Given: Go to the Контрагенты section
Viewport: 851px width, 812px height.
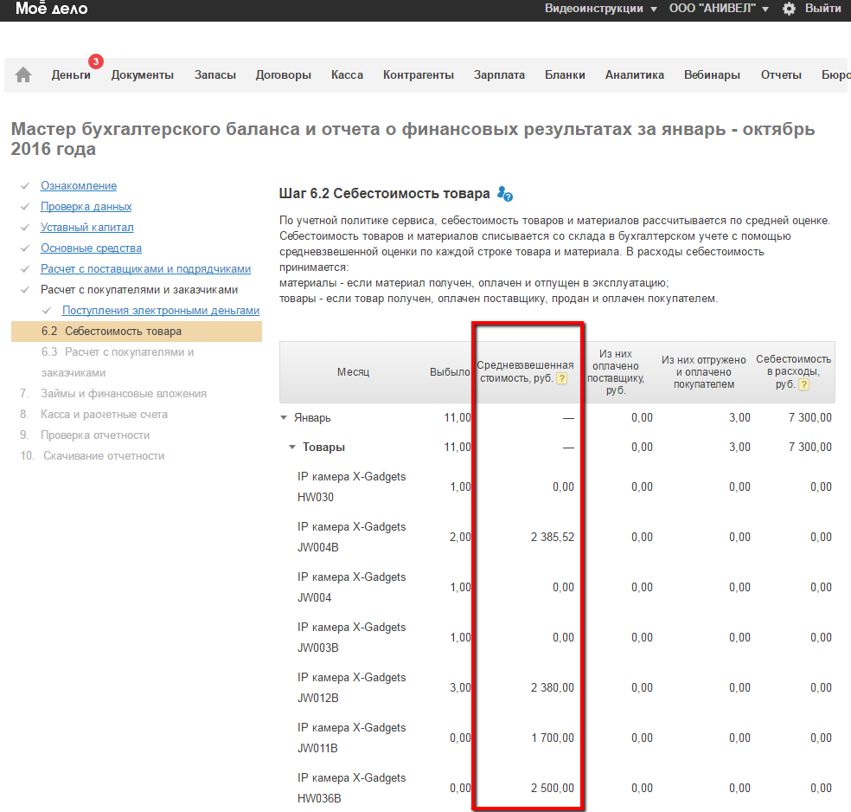Looking at the screenshot, I should (x=419, y=75).
